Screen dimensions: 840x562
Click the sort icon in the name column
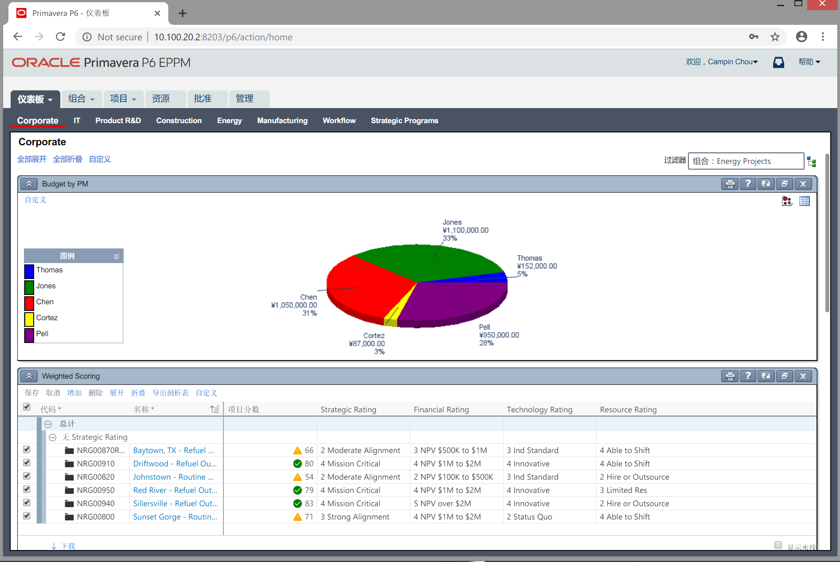point(215,409)
